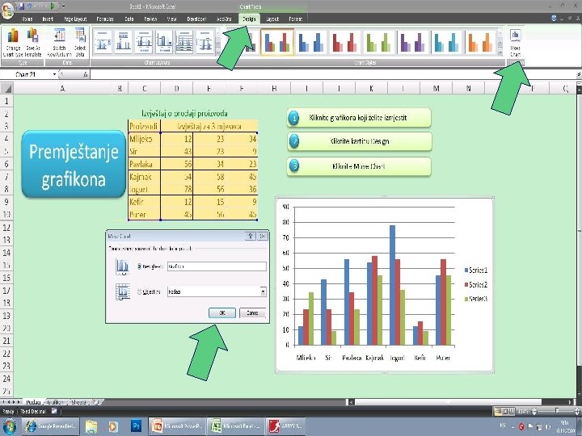Switch to Microsoft PowerPoint taskbar button
Screen dimensions: 582x436
tap(177, 426)
